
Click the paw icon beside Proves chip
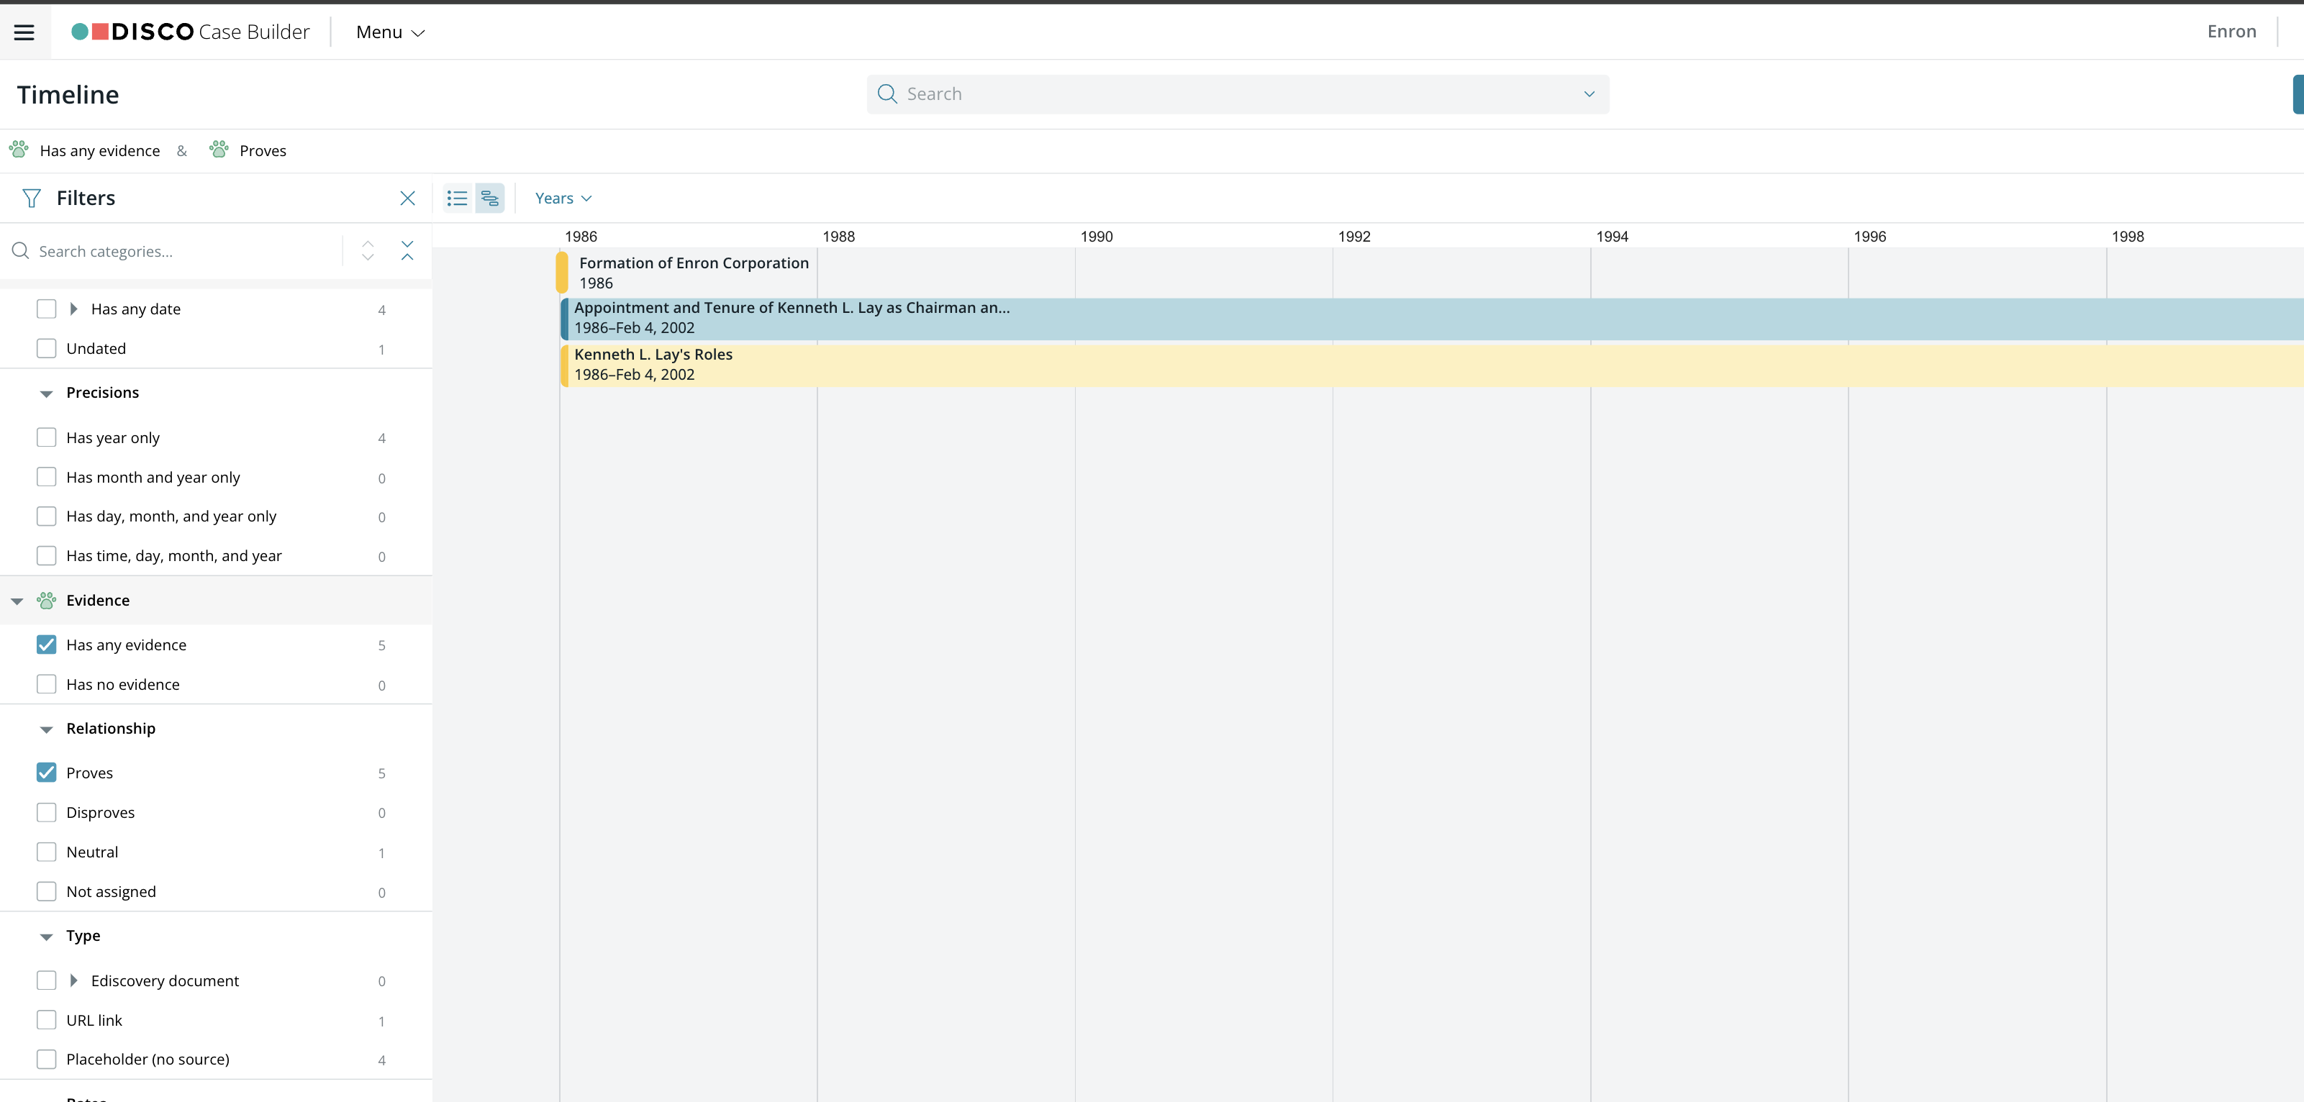(x=219, y=150)
